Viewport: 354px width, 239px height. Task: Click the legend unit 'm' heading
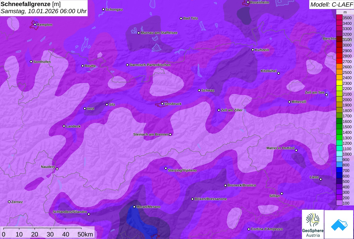(345, 12)
